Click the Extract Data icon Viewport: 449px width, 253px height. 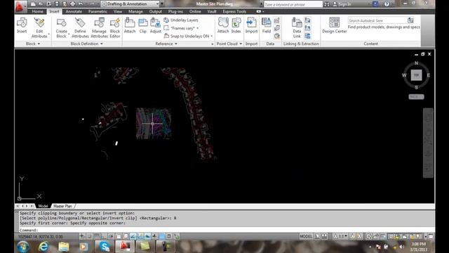coord(307,36)
